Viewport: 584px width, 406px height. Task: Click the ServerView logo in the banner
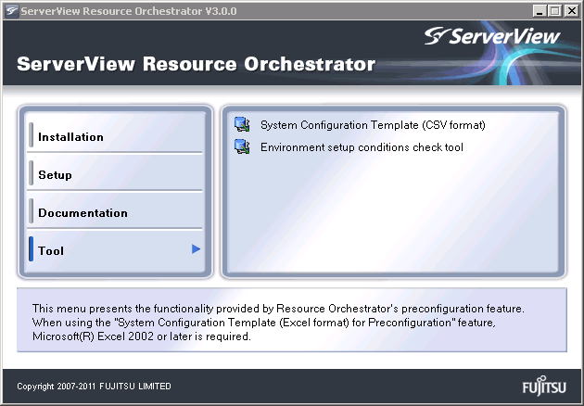click(492, 36)
